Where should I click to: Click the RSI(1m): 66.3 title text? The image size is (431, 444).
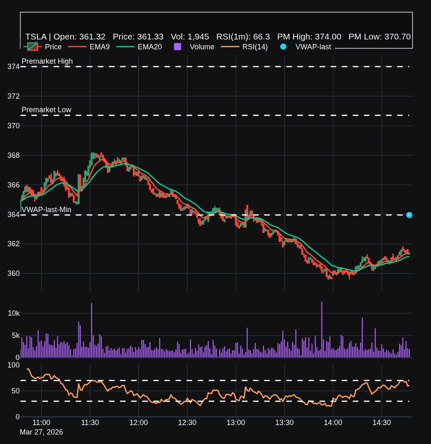(x=243, y=37)
